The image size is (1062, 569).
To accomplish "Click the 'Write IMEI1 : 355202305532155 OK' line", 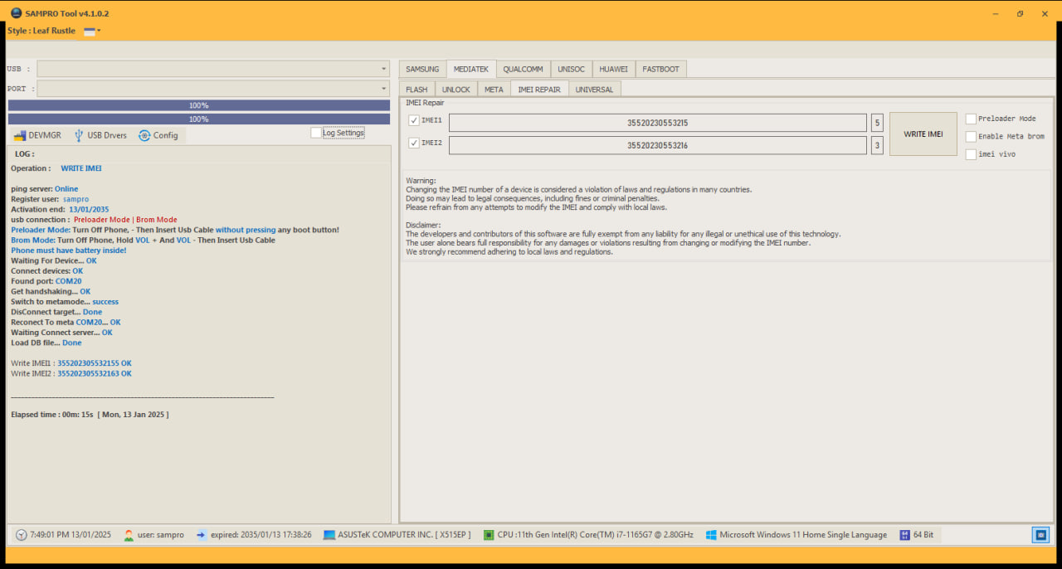I will point(71,363).
